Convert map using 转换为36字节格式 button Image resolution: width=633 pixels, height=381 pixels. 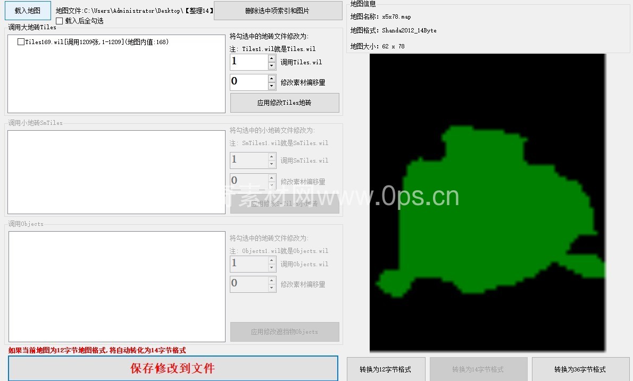tap(580, 369)
